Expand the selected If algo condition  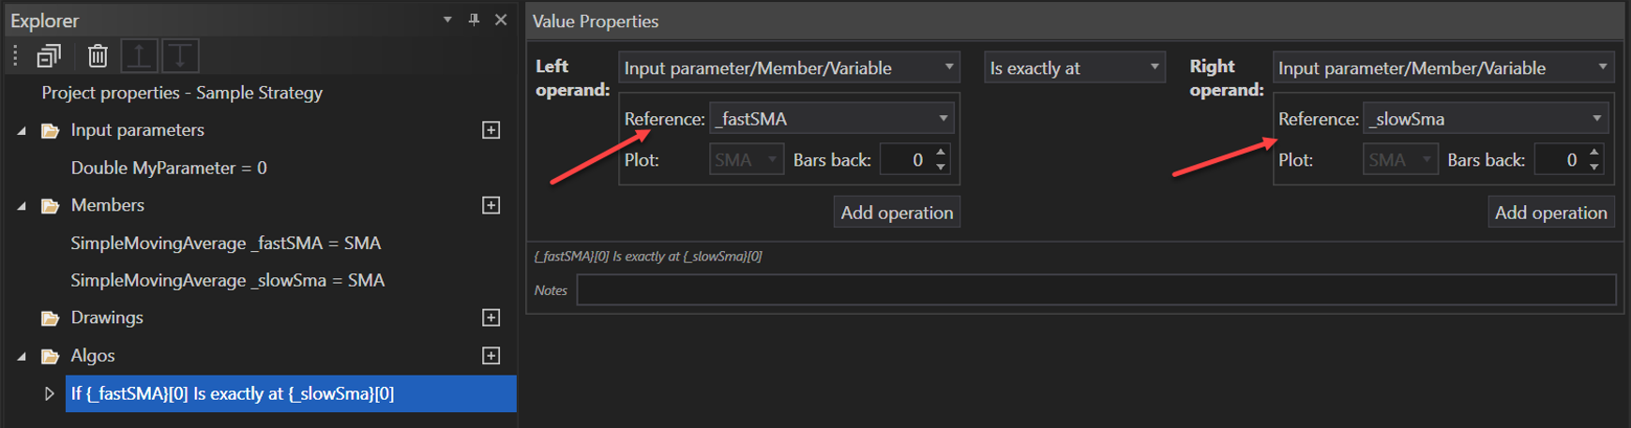tap(49, 394)
